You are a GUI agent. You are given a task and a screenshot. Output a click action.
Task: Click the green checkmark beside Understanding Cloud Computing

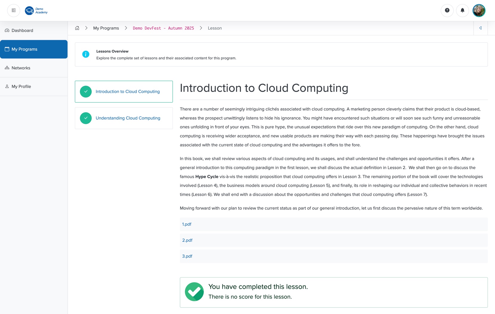(x=86, y=118)
